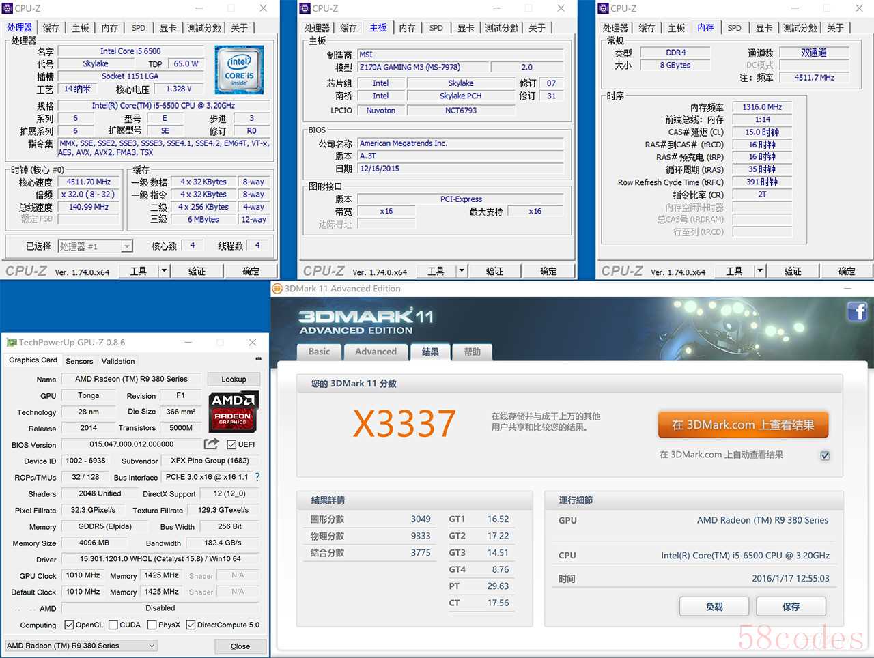Click the mainboard model Z170A GAMING M3 field

point(423,67)
